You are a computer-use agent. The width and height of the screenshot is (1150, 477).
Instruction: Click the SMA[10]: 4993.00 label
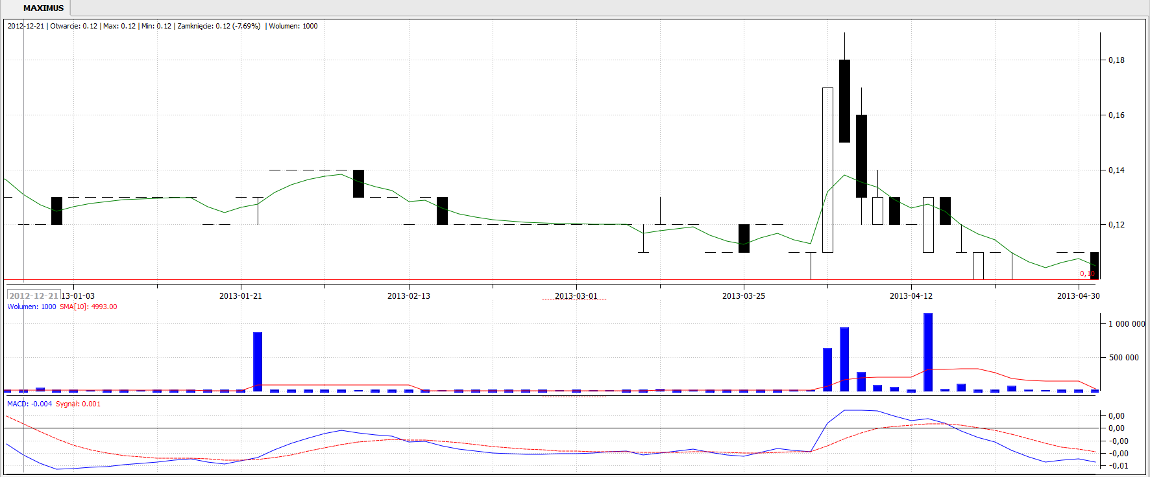pos(88,307)
